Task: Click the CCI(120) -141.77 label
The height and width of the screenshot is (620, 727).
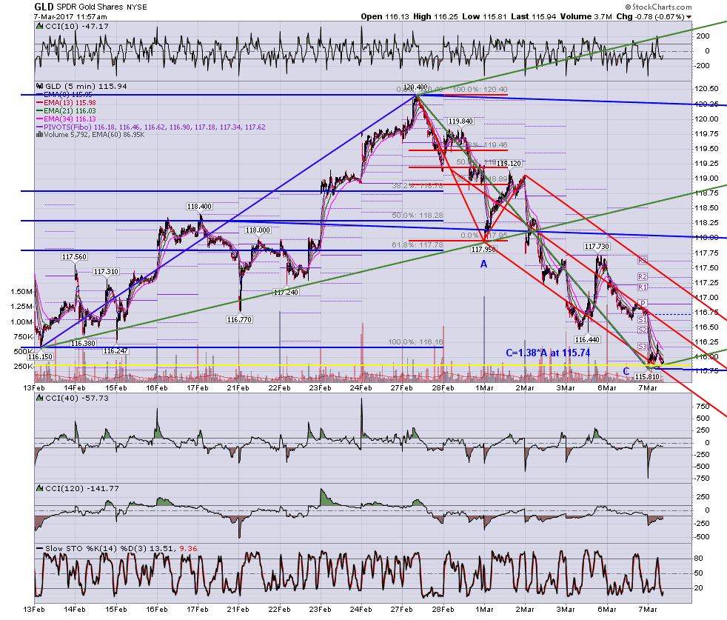Action: coord(82,489)
